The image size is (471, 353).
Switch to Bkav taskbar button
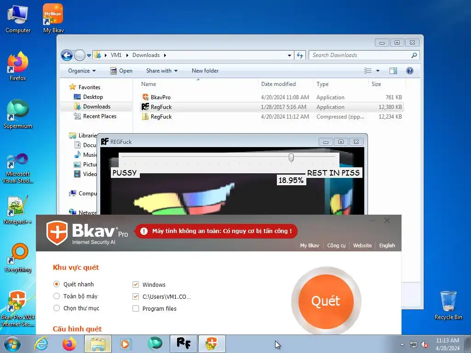click(212, 344)
